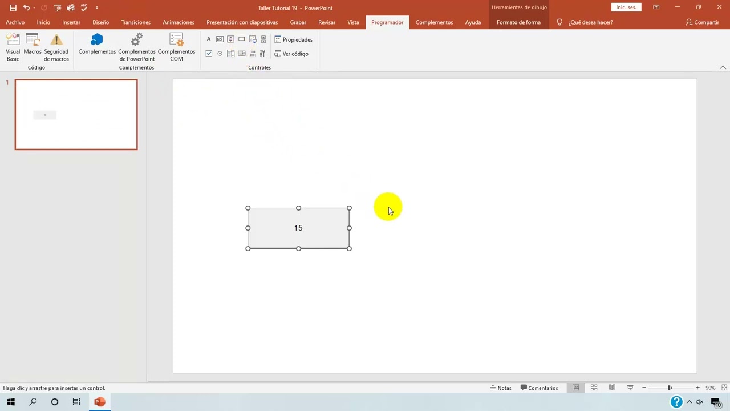The image size is (730, 411).
Task: Collapse the ribbon with the chevron
Action: pos(723,67)
